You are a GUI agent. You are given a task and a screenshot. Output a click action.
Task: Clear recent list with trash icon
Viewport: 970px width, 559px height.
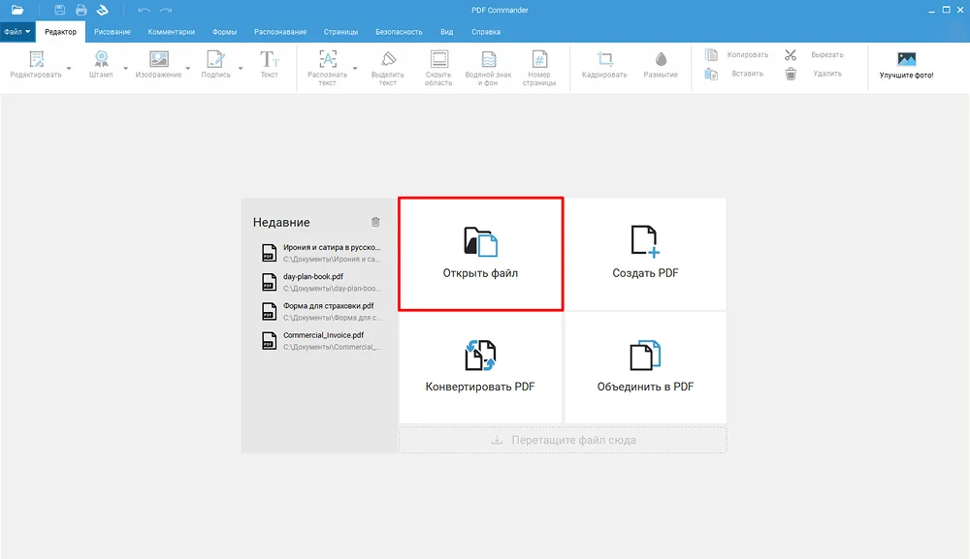(x=375, y=222)
